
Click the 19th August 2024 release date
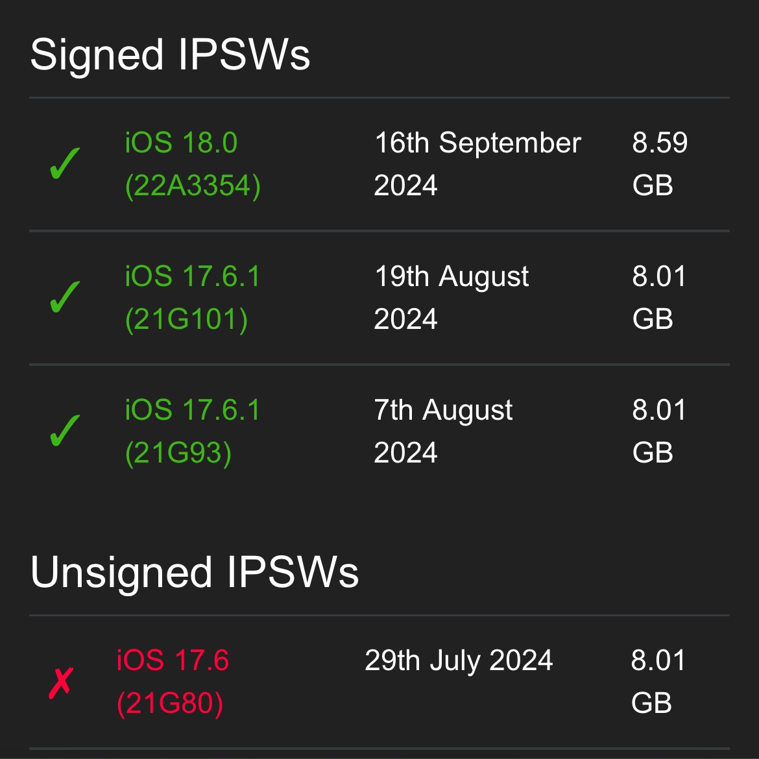(452, 298)
